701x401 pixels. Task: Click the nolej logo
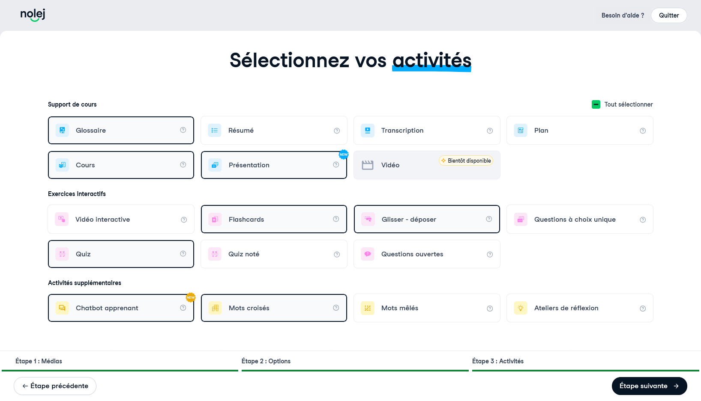click(33, 15)
